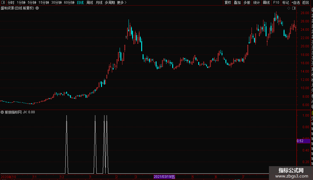Select the 1分钟 period tab
The height and width of the screenshot is (180, 313).
pyautogui.click(x=21, y=2)
